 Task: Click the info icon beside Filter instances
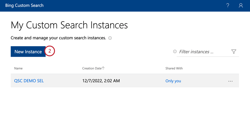(175, 51)
